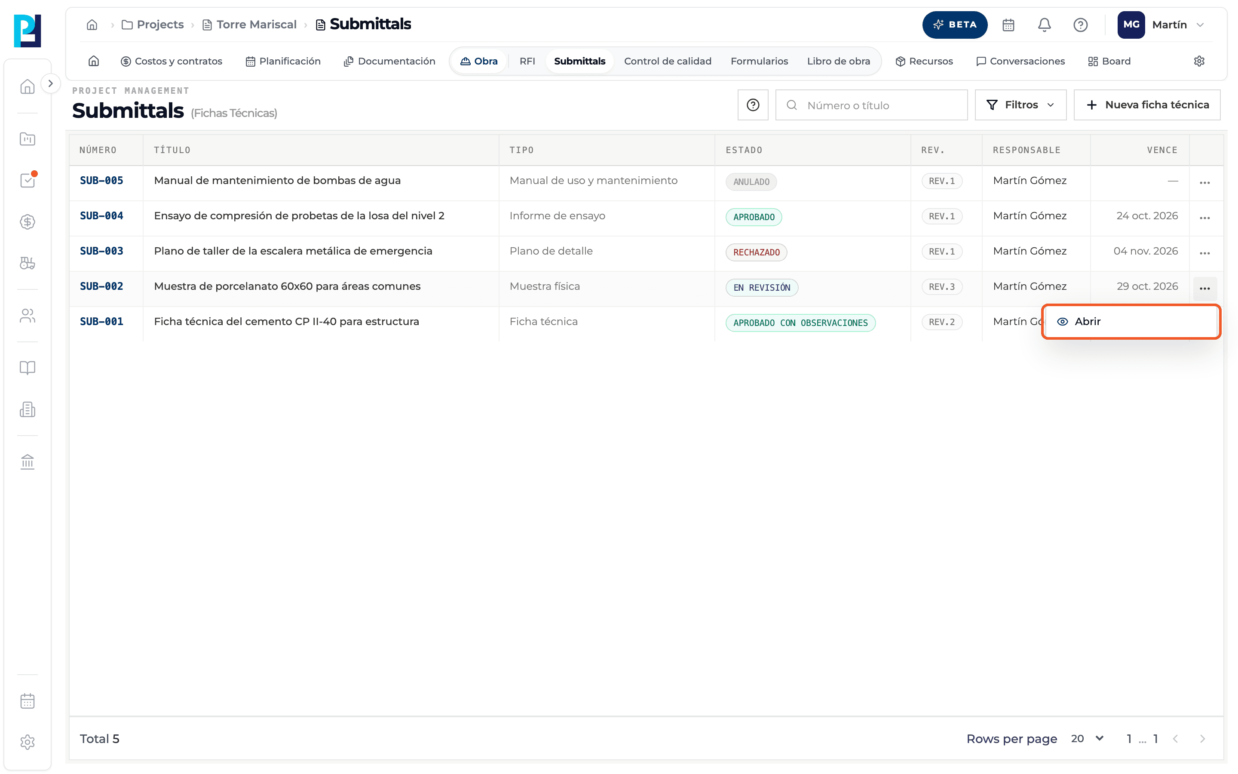Click the submittals help question icon
Viewport: 1238px width, 774px height.
click(753, 105)
